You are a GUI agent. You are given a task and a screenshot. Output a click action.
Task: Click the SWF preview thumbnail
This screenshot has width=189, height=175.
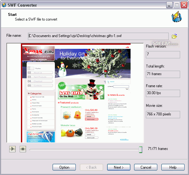(75, 93)
